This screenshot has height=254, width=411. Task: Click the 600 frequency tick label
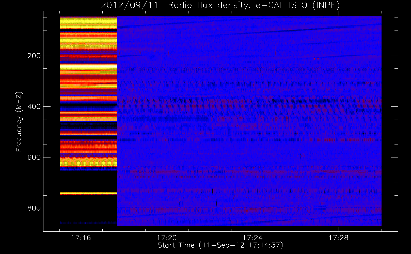[x=34, y=157]
